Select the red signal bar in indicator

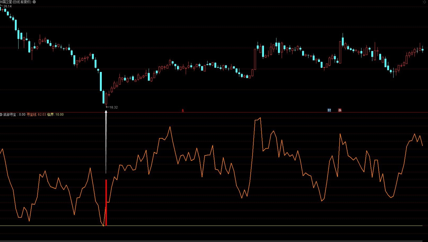click(106, 203)
